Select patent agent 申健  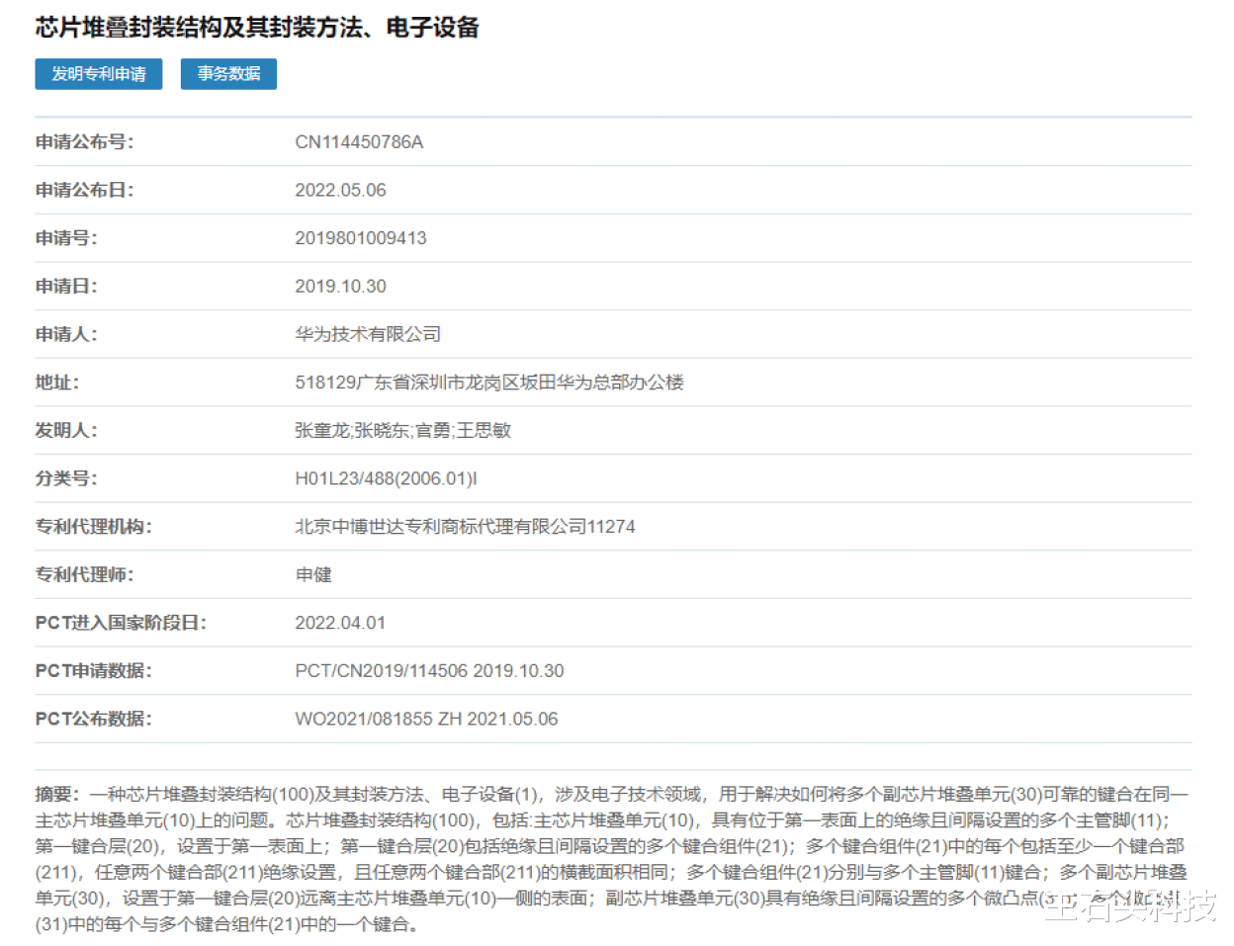312,574
